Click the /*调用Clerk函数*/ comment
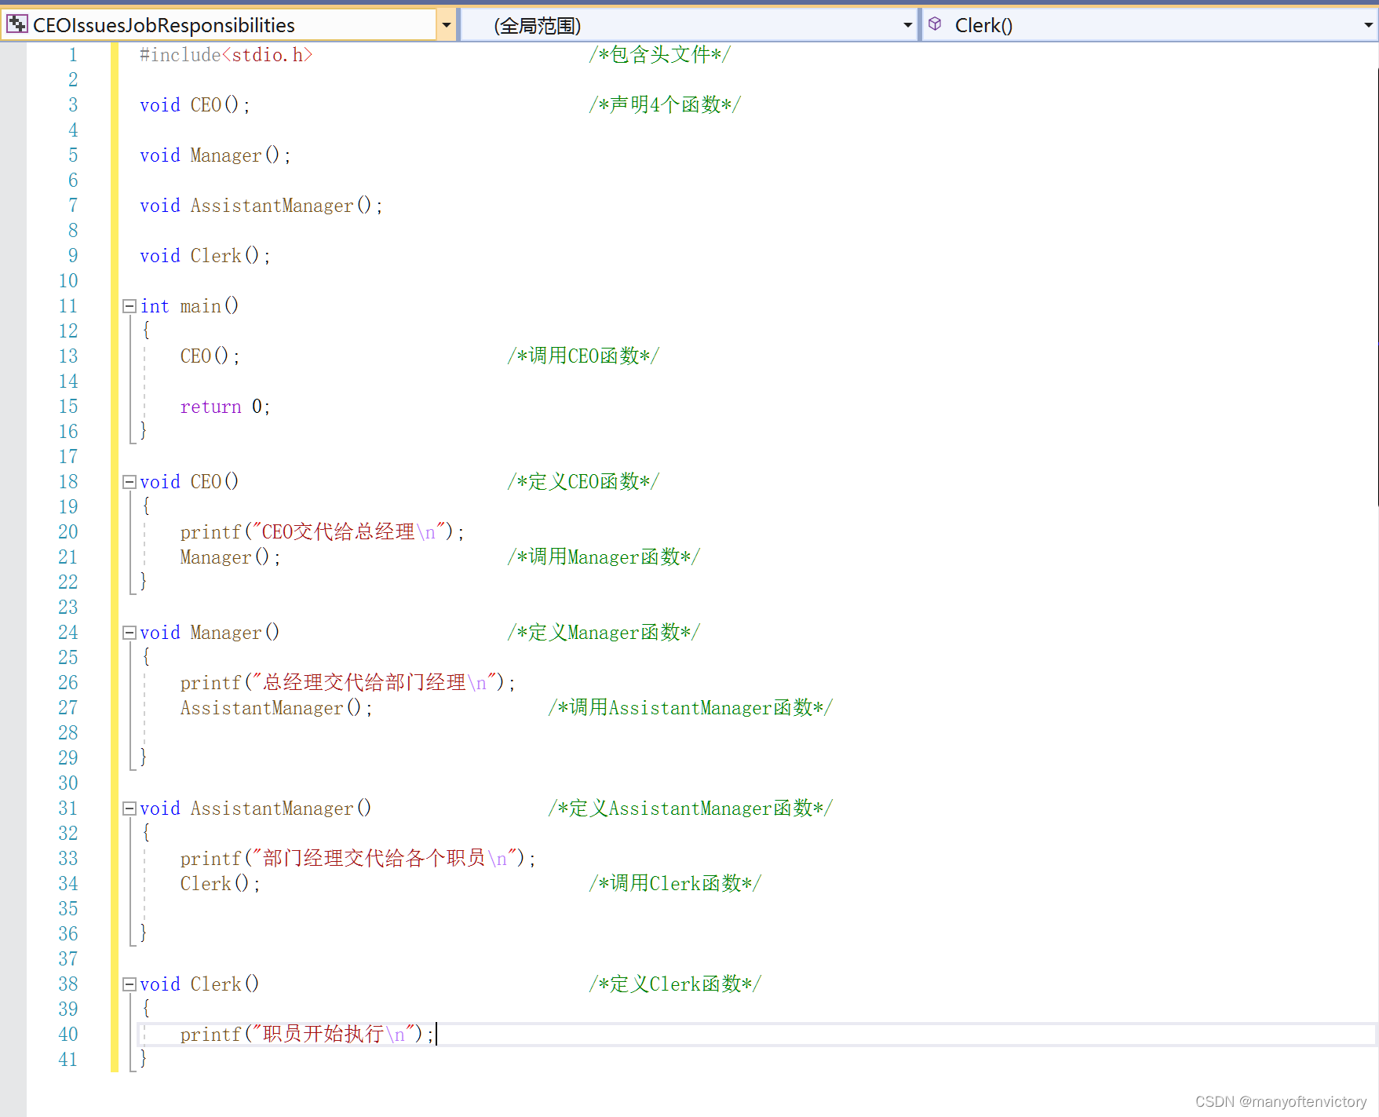The width and height of the screenshot is (1379, 1117). pyautogui.click(x=675, y=884)
